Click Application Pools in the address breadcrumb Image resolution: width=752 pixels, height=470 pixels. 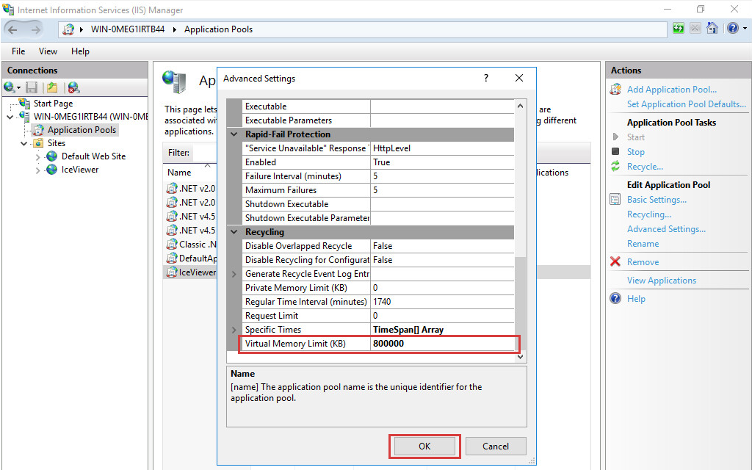tap(218, 29)
